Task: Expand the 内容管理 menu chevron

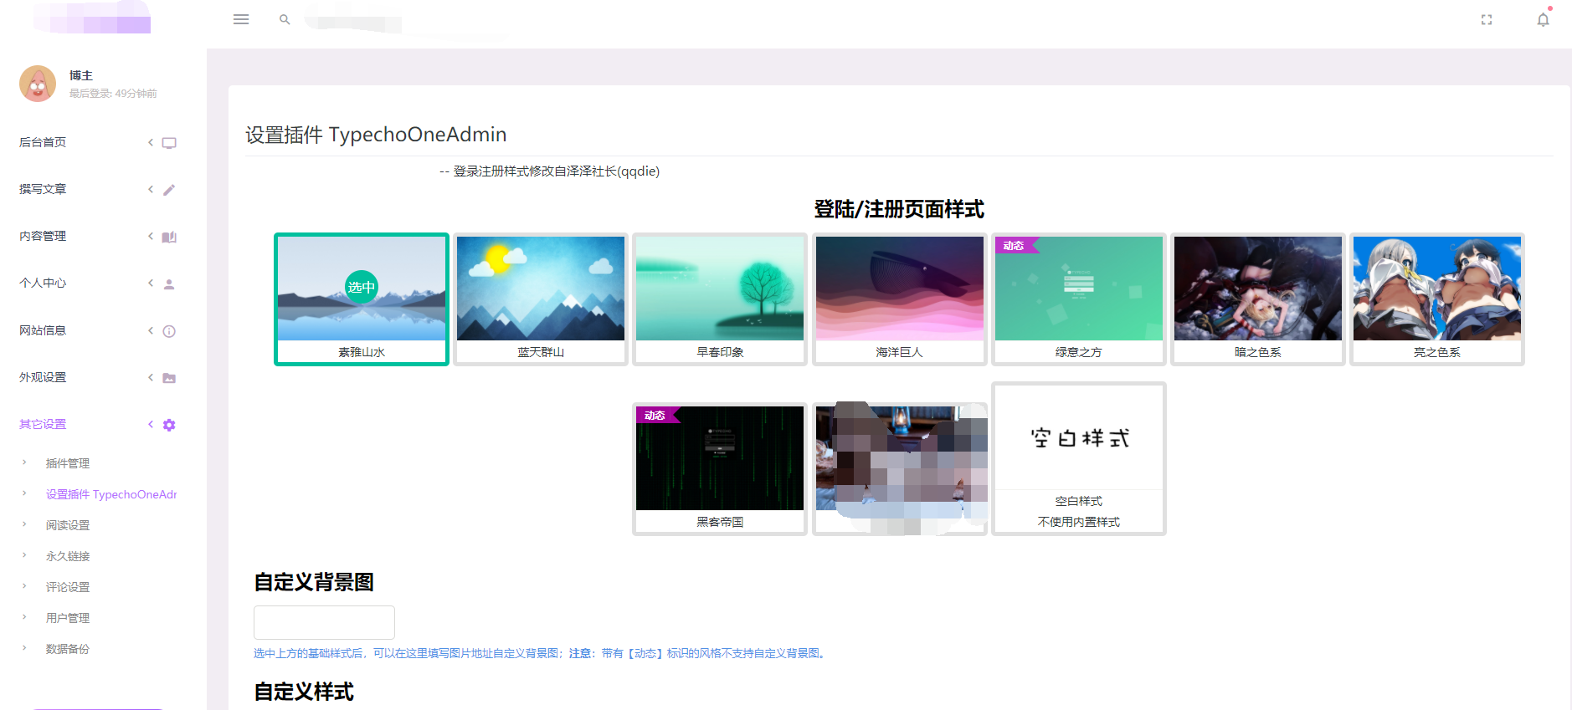Action: coord(151,237)
